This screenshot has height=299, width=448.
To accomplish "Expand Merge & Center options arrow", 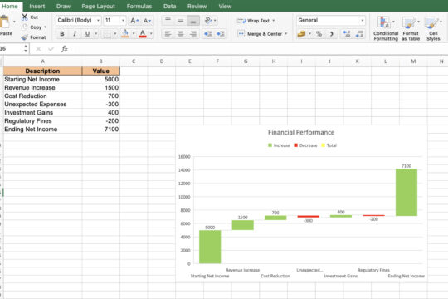I will coord(285,34).
